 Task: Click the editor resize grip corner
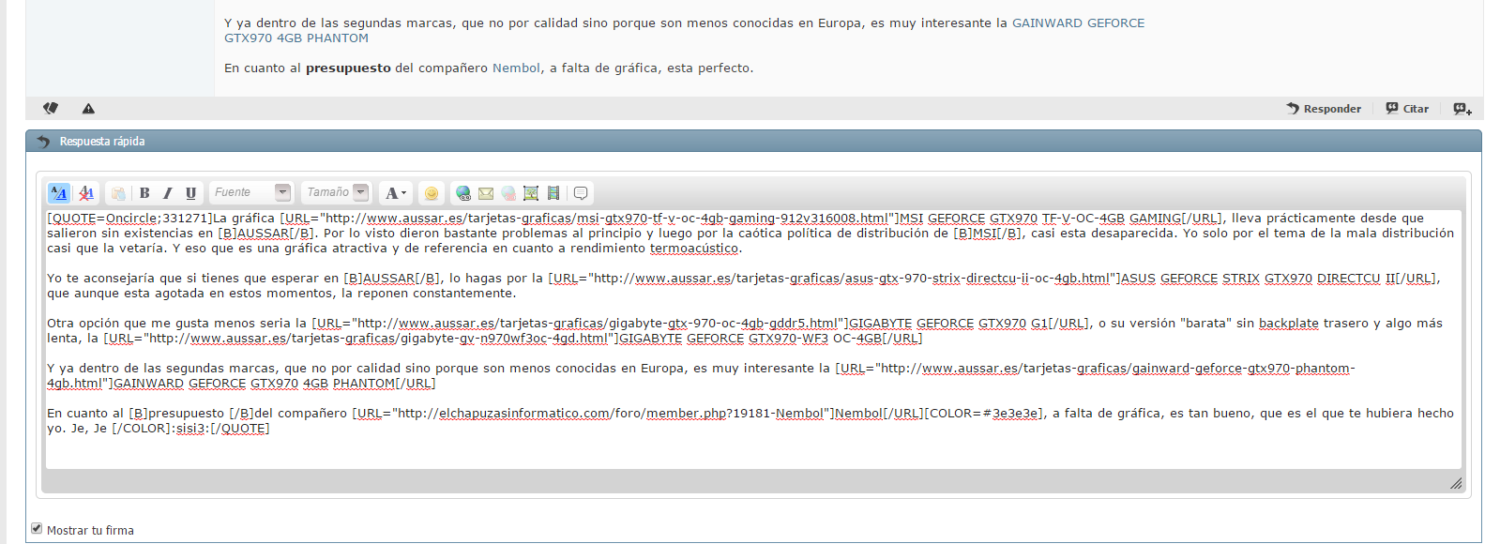coord(1455,483)
